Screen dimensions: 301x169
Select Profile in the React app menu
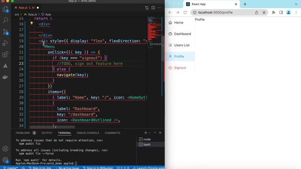tap(180, 56)
